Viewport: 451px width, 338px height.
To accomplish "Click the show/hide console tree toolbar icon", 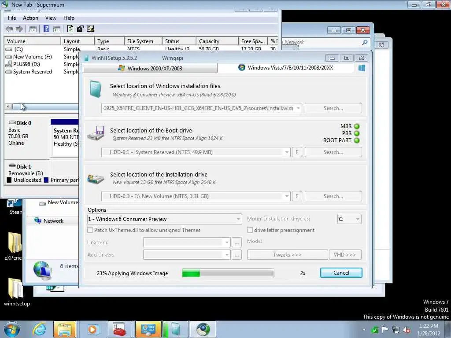I will [x=33, y=29].
